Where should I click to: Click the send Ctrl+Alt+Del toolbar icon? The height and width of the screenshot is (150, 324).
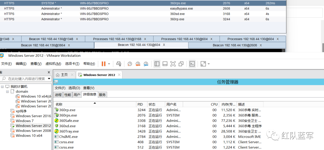click(x=119, y=64)
